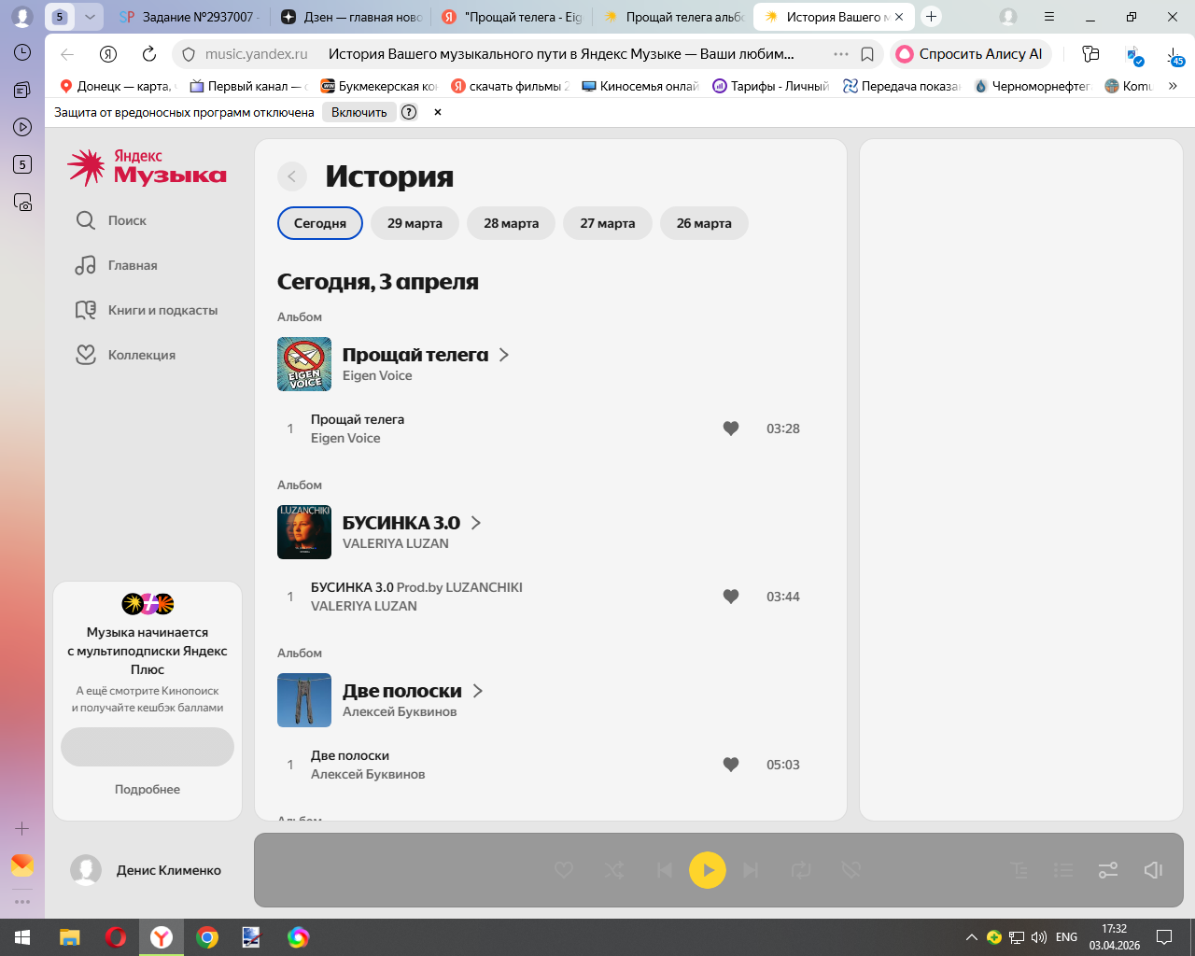The width and height of the screenshot is (1195, 956).
Task: Open Google Chrome from the taskbar
Action: click(207, 937)
